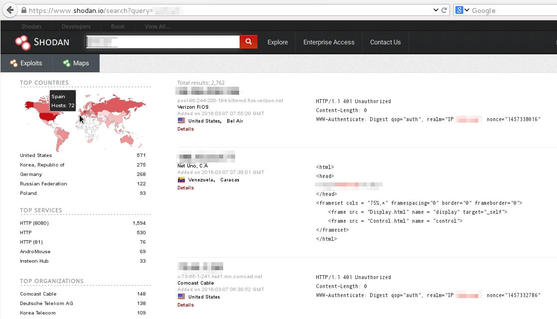Click the blurred IP of Net Uno result

pyautogui.click(x=206, y=157)
